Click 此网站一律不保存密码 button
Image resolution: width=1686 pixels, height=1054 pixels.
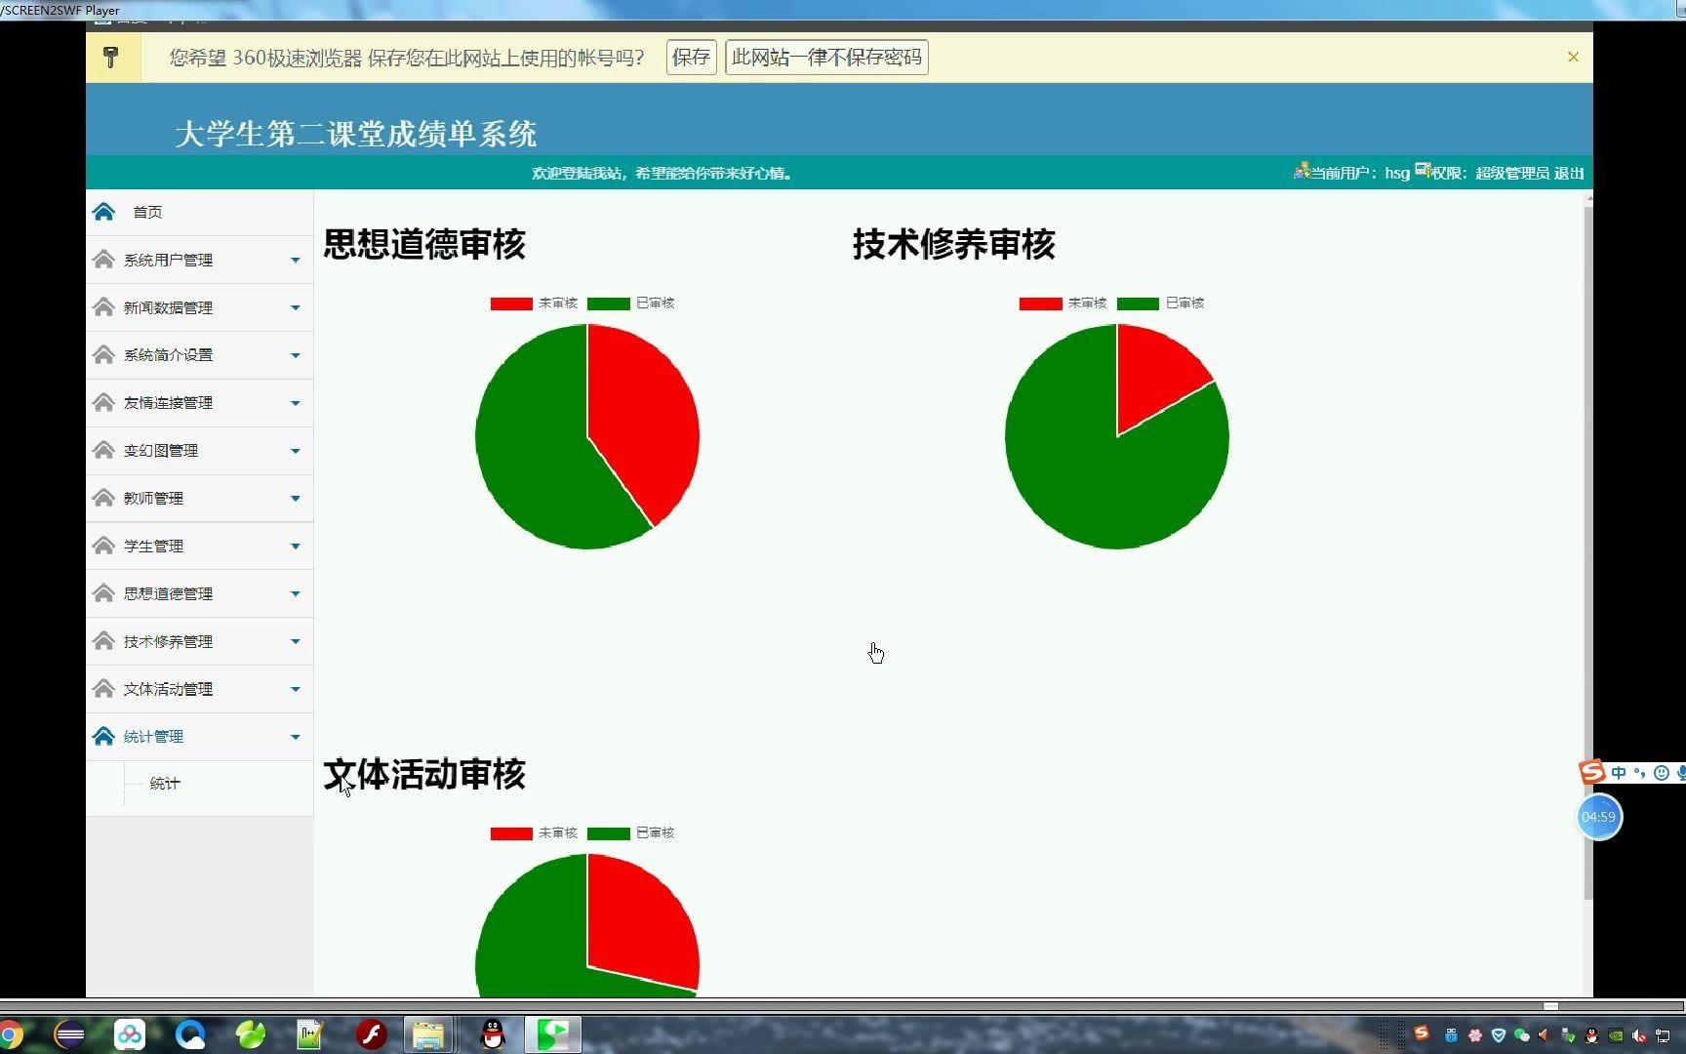tap(826, 58)
